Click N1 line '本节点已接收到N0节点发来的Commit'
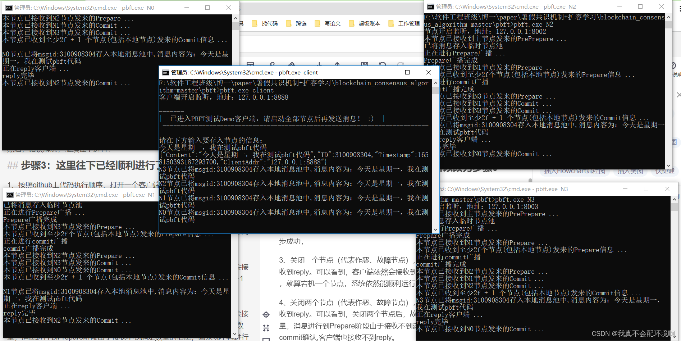681x341 pixels. (x=67, y=270)
